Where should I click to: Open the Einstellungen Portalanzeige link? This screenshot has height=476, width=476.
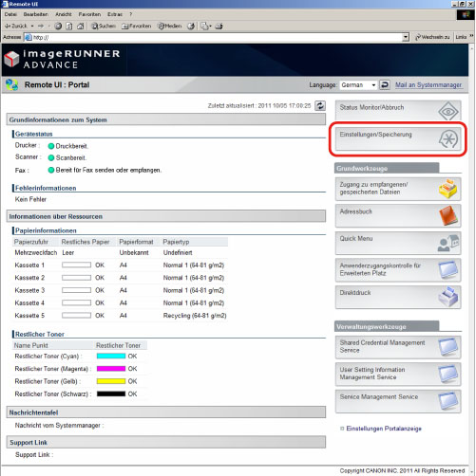(384, 429)
